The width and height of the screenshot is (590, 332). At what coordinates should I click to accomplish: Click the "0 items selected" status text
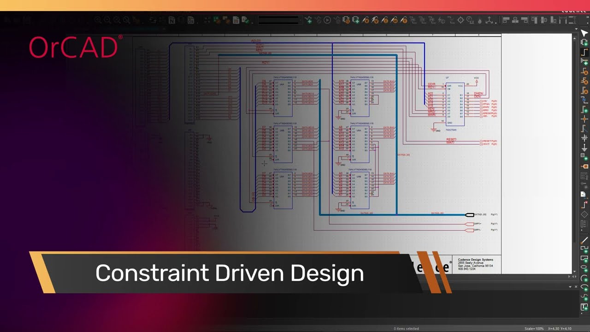point(406,329)
